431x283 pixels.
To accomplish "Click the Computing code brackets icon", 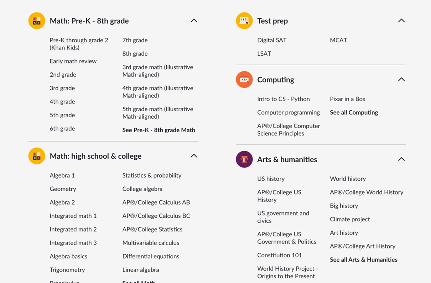I will pyautogui.click(x=244, y=79).
